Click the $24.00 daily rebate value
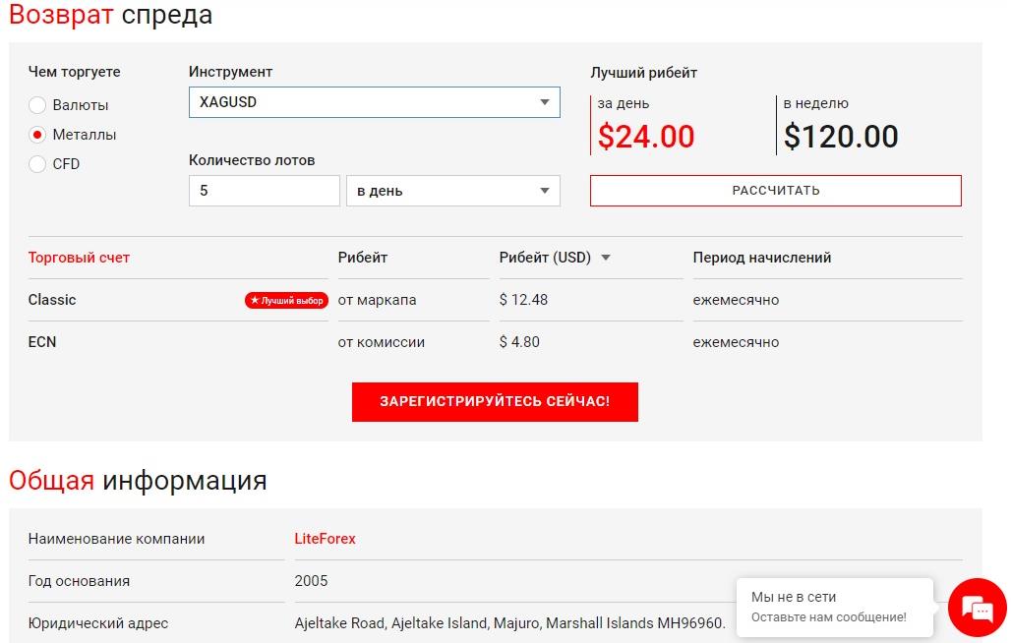The height and width of the screenshot is (643, 1011). [x=646, y=137]
